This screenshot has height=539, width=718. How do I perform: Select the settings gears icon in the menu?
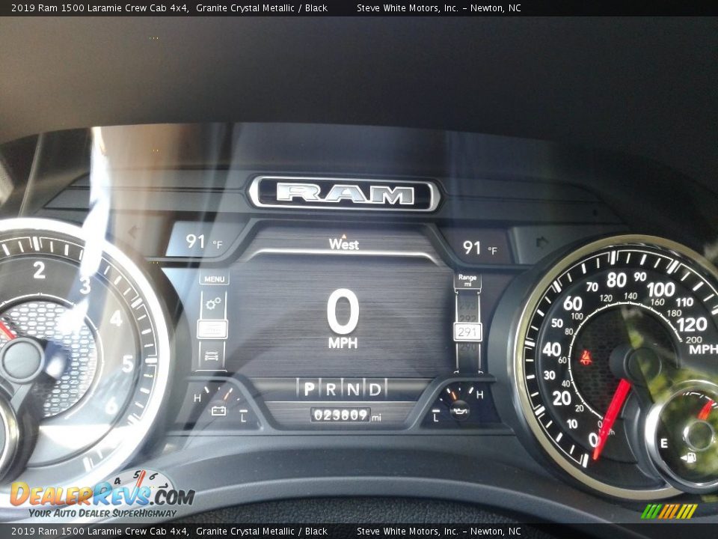coord(213,303)
